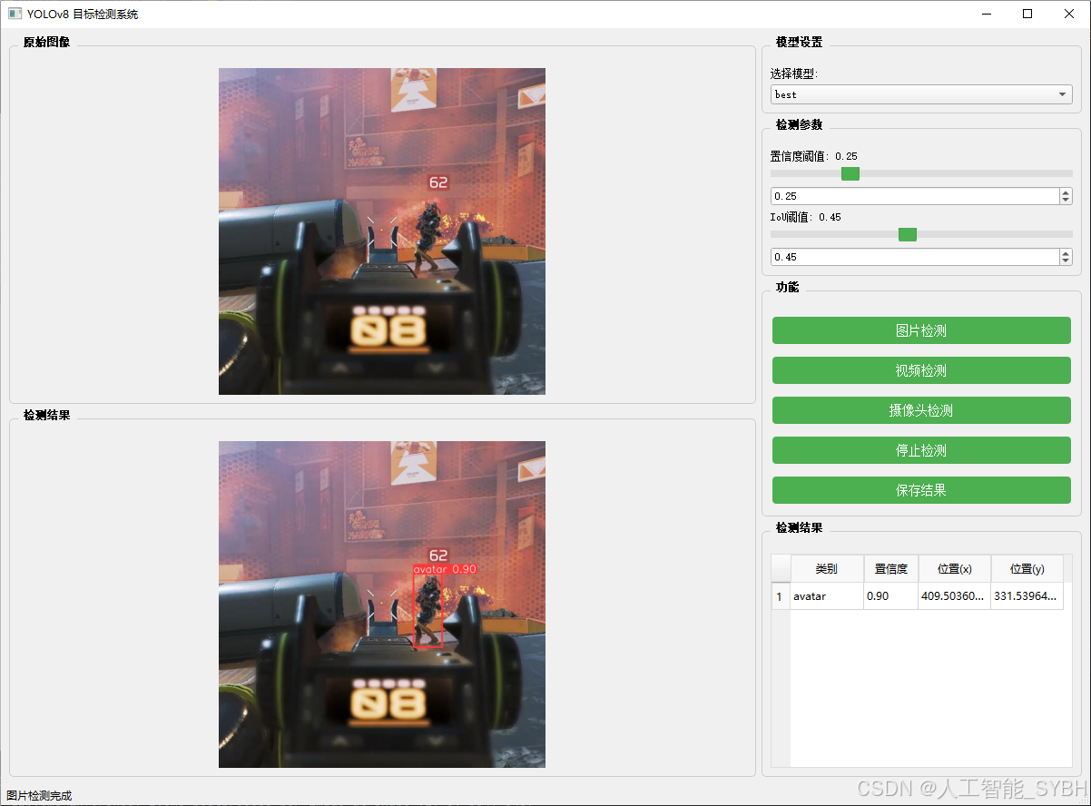Screen dimensions: 1091x806
Task: Increase IoU threshold with spinbox up arrow
Action: coord(1066,253)
